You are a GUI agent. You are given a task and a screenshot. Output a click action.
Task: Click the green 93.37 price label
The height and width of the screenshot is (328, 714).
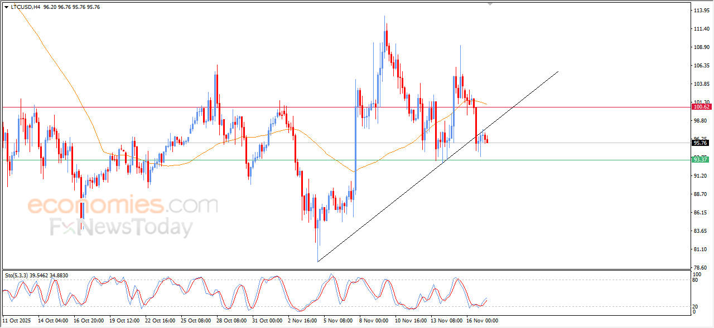click(700, 159)
